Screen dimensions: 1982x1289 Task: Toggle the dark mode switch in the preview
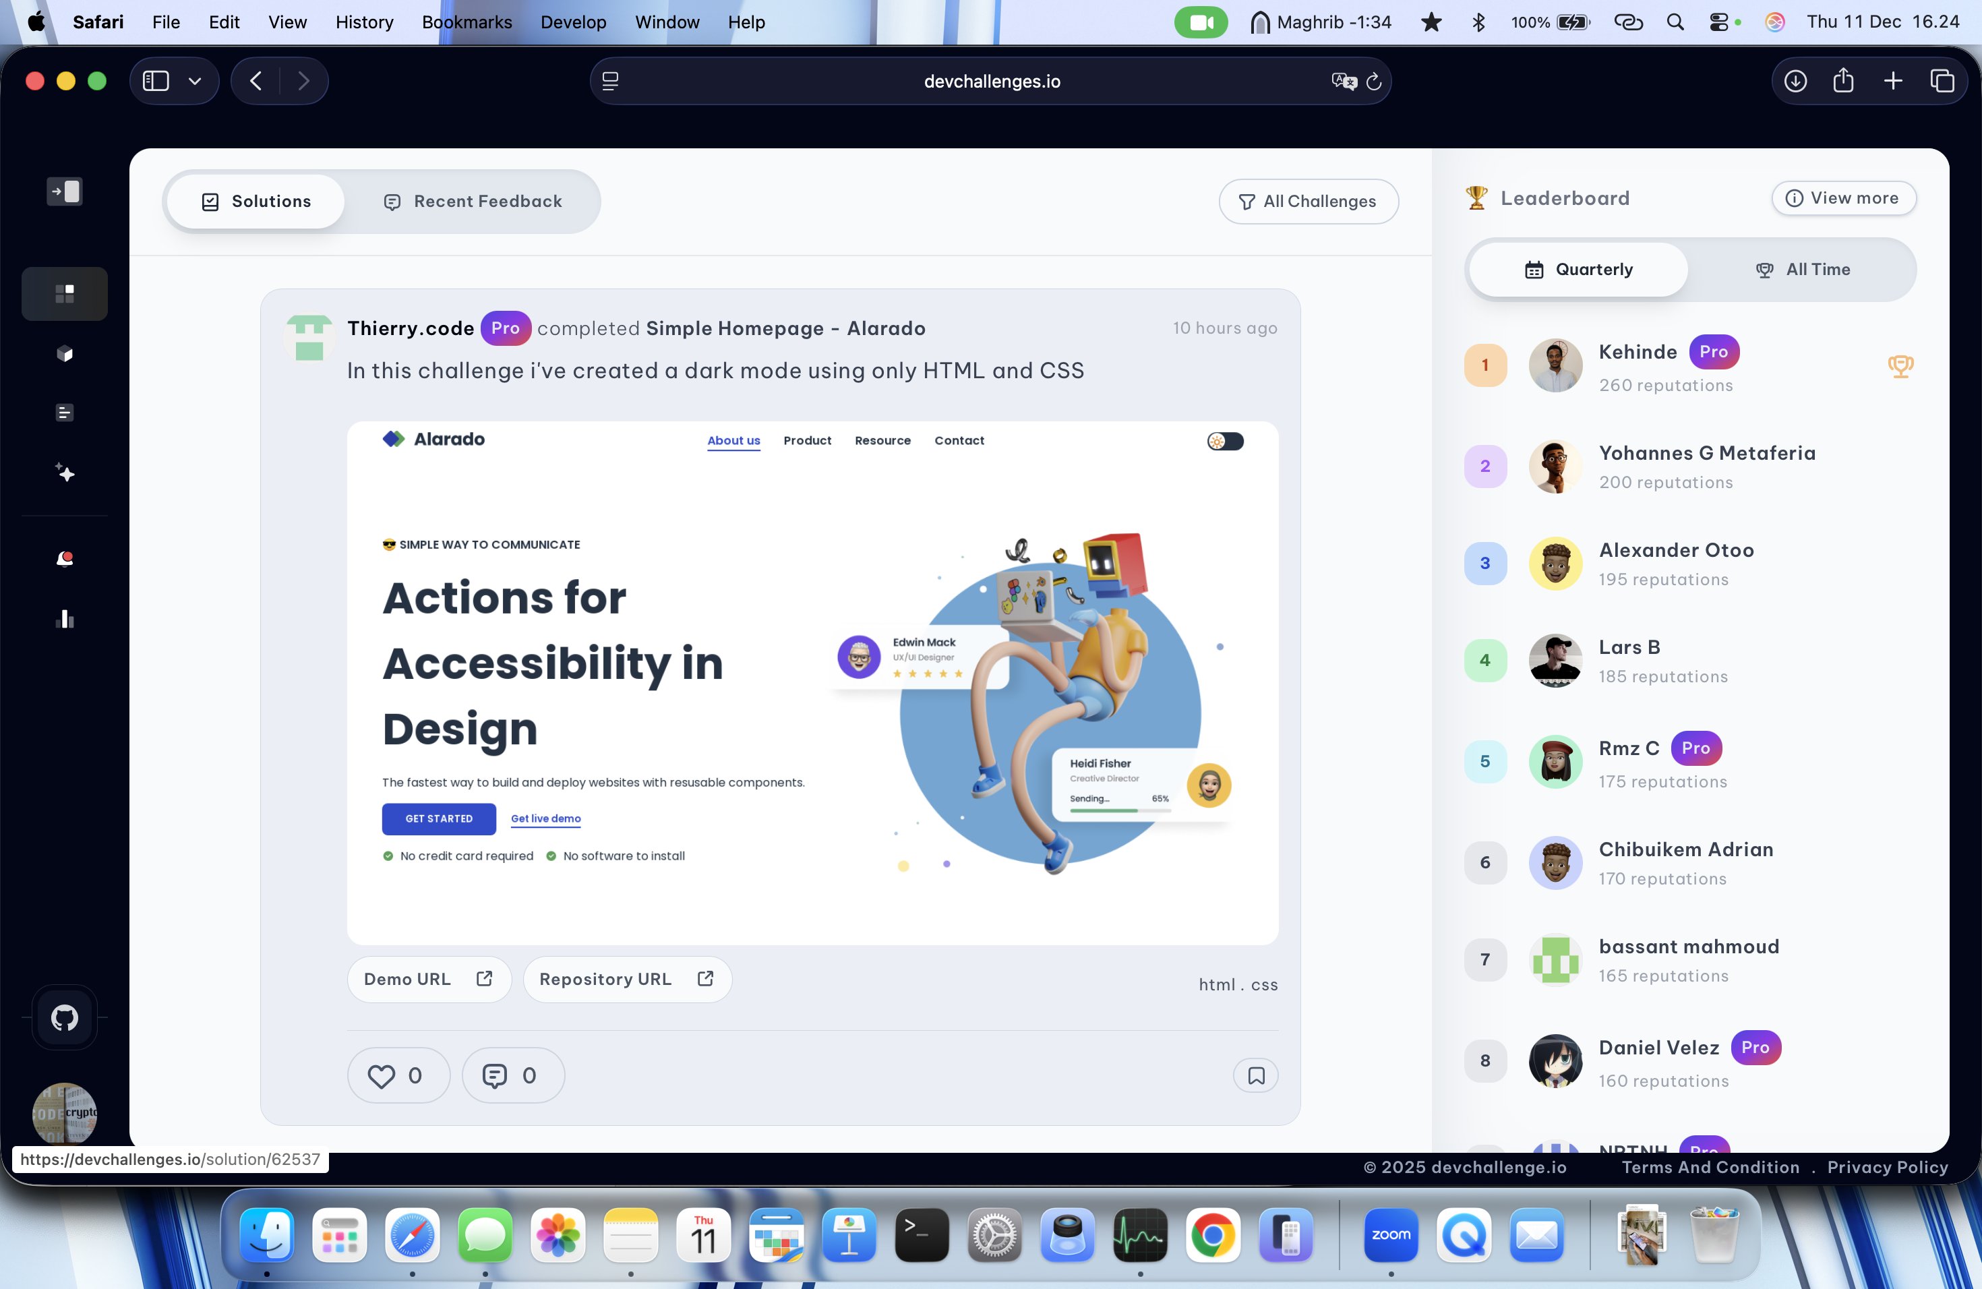[1224, 442]
